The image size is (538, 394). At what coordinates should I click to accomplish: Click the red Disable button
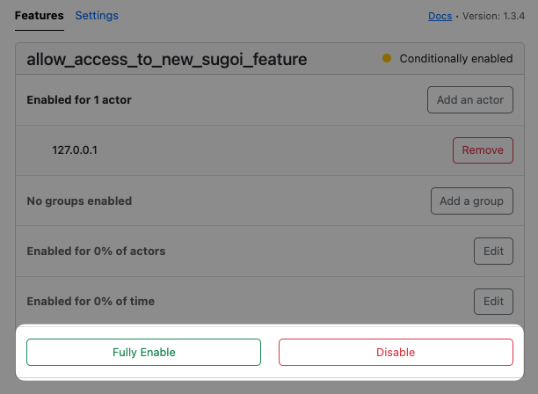pos(396,352)
